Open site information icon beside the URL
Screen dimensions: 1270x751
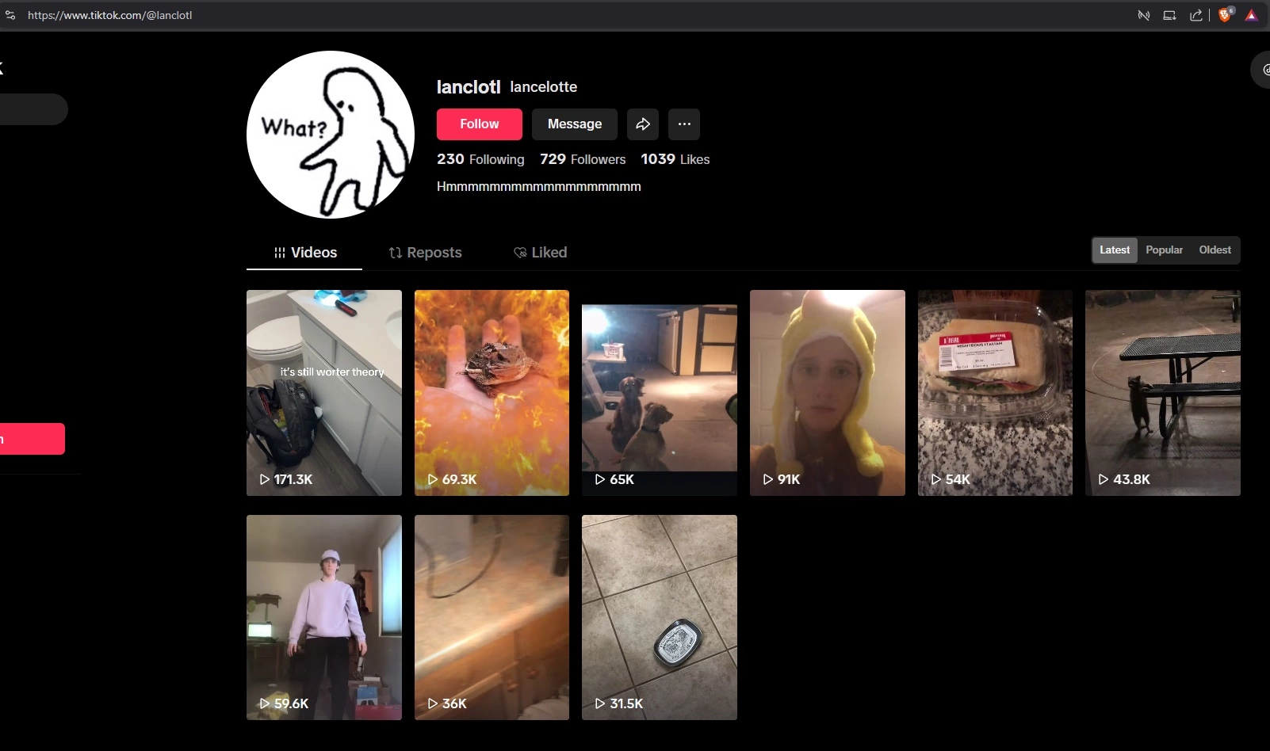pyautogui.click(x=10, y=15)
